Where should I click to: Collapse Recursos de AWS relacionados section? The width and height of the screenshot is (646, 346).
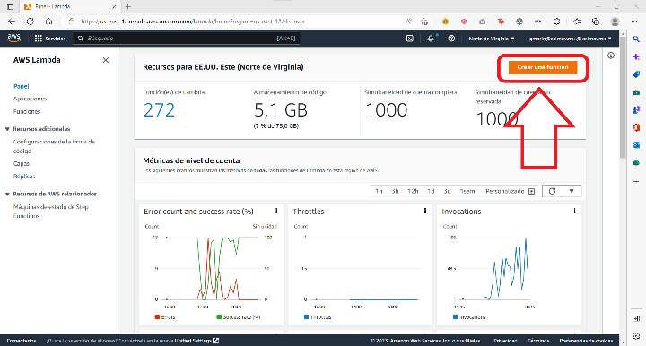(x=7, y=195)
